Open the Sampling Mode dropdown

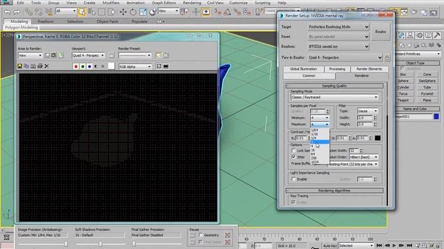[x=334, y=98]
